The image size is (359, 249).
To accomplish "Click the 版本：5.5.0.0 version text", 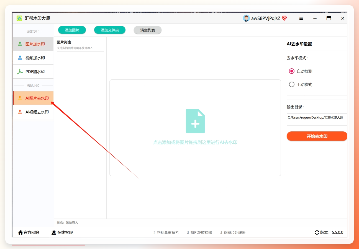I will (332, 232).
